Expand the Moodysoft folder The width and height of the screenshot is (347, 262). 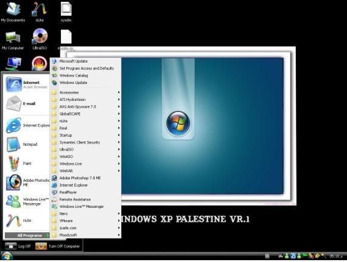[85, 235]
